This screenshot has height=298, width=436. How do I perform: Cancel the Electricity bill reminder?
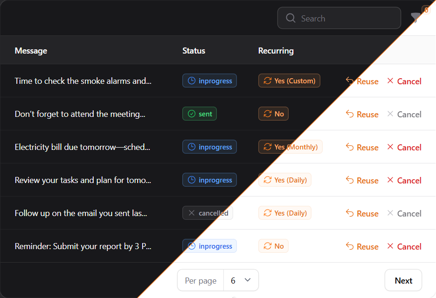404,147
